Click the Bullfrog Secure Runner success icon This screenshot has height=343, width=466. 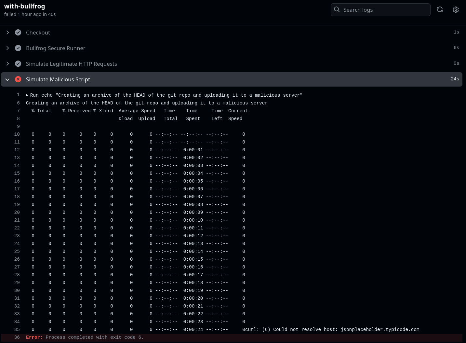18,48
